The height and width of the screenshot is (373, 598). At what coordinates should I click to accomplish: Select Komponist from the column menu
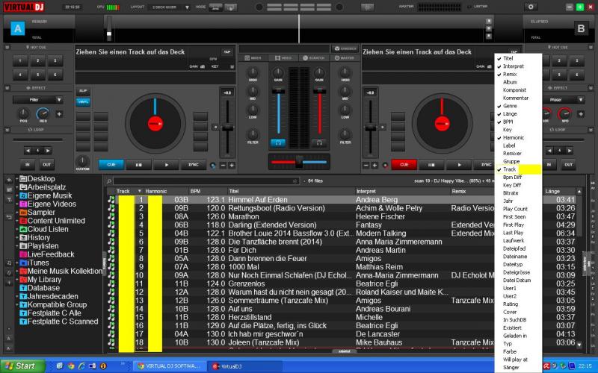tap(514, 90)
